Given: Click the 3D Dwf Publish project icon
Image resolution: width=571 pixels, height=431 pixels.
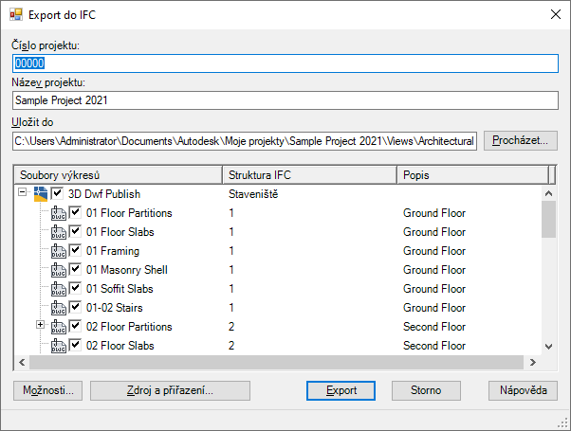Looking at the screenshot, I should click(x=41, y=194).
